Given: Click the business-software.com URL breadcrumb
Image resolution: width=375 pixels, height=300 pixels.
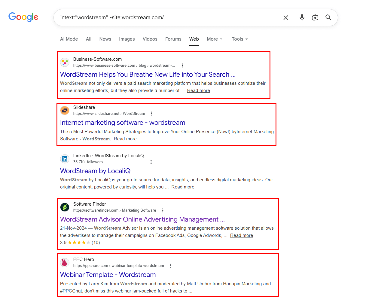Looking at the screenshot, I should tap(124, 66).
